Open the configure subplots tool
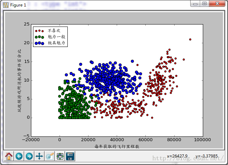The width and height of the screenshot is (228, 165). point(60,156)
